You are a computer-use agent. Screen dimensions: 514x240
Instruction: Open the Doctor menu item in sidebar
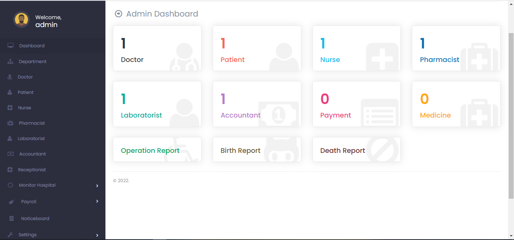click(25, 77)
